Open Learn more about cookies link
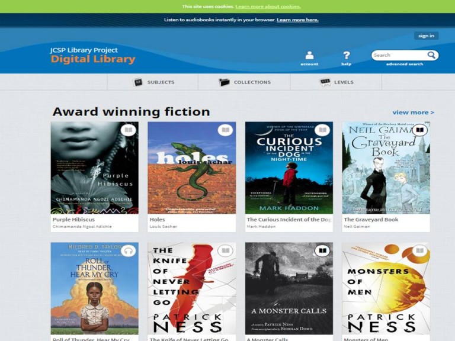The height and width of the screenshot is (341, 455). click(x=268, y=7)
